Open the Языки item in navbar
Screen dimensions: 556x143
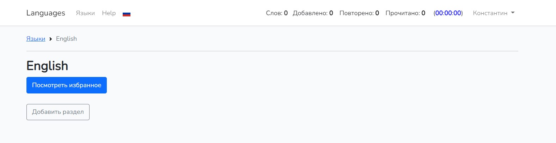tap(85, 13)
